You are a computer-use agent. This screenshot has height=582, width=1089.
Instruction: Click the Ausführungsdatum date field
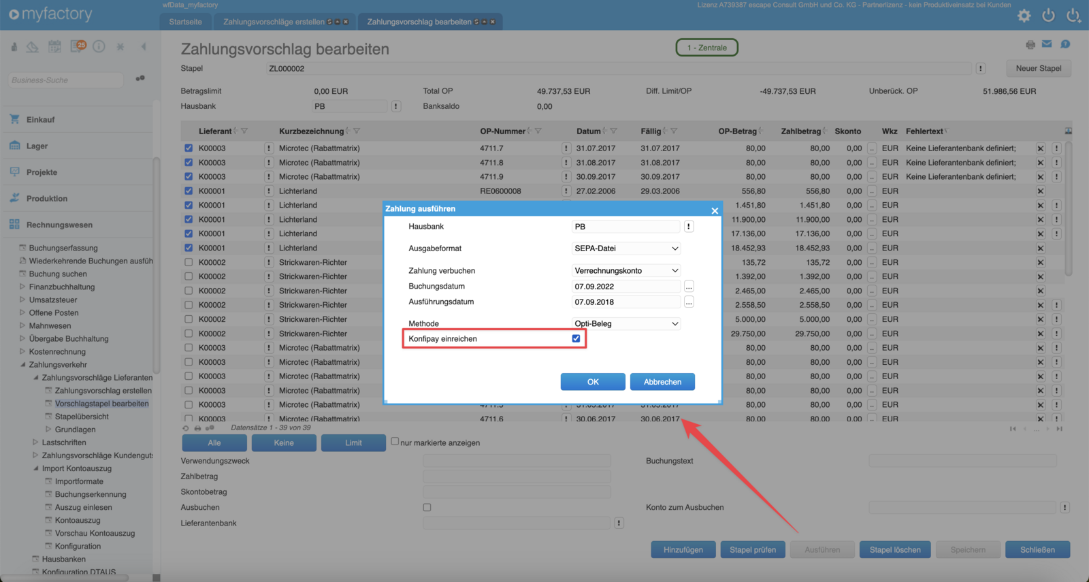[626, 302]
